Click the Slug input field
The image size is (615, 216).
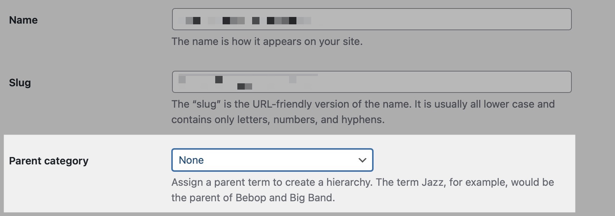(371, 82)
